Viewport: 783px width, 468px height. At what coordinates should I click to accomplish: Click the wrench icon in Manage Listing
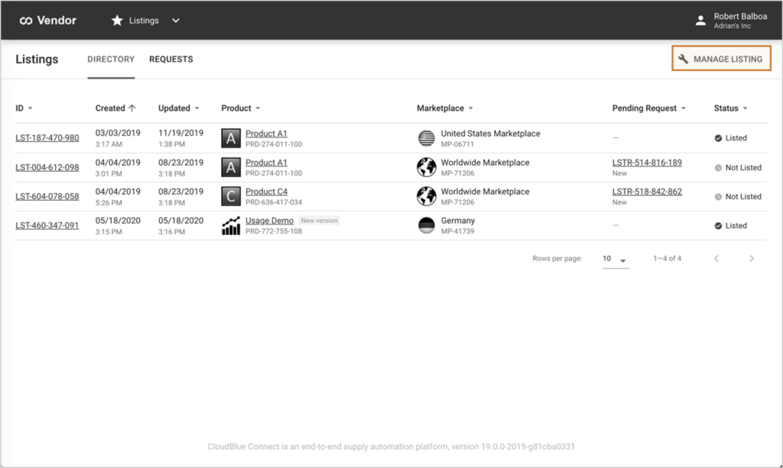point(683,59)
